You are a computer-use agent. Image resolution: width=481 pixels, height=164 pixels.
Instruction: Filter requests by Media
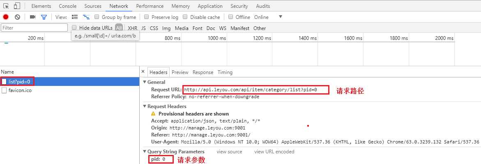point(182,28)
